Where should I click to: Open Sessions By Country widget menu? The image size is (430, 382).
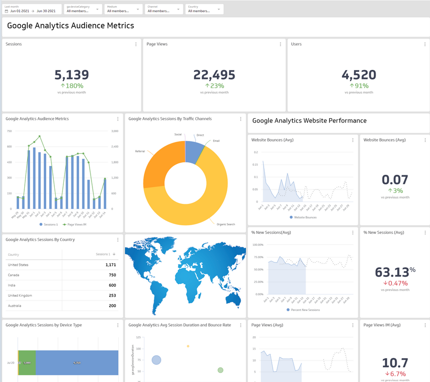118,240
